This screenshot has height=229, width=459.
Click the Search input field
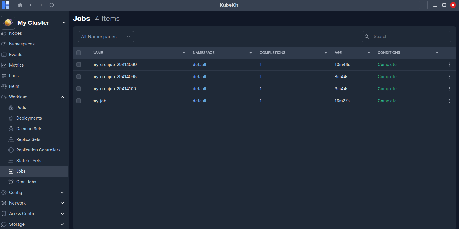409,37
